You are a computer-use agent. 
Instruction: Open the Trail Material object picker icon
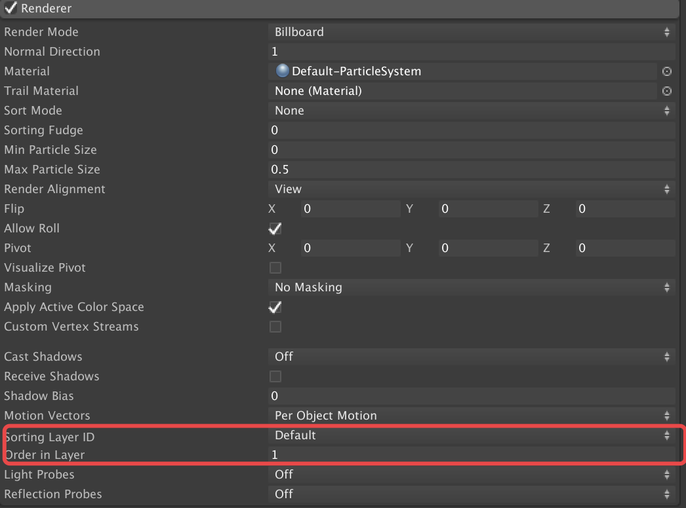[666, 91]
